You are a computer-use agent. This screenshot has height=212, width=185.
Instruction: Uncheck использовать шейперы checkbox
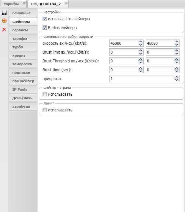point(45,19)
